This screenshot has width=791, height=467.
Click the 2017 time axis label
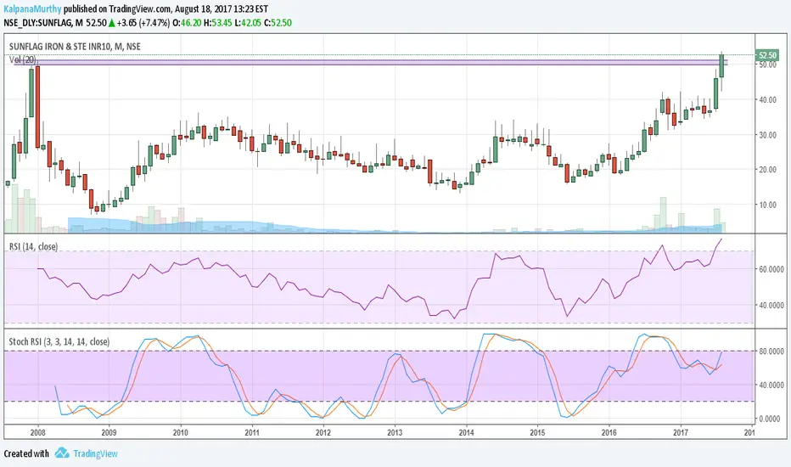(681, 432)
